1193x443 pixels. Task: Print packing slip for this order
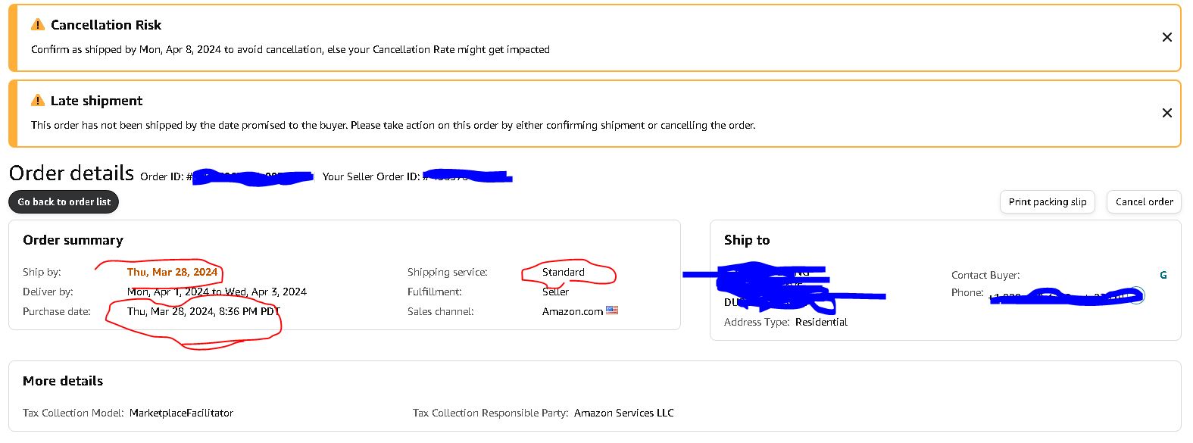(1048, 202)
